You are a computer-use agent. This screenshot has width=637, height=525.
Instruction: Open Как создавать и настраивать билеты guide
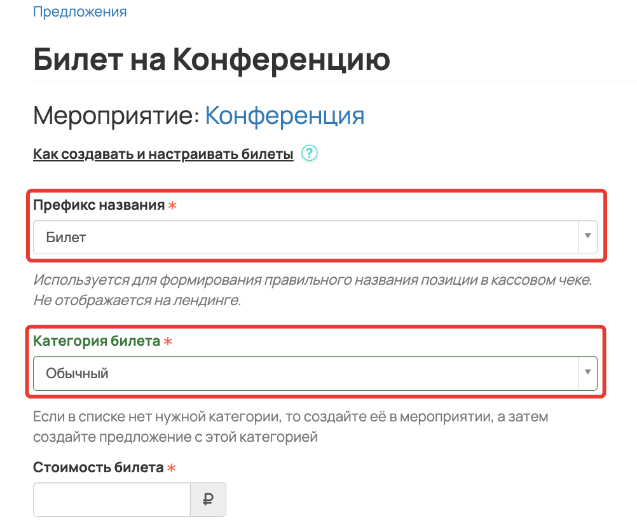point(163,154)
